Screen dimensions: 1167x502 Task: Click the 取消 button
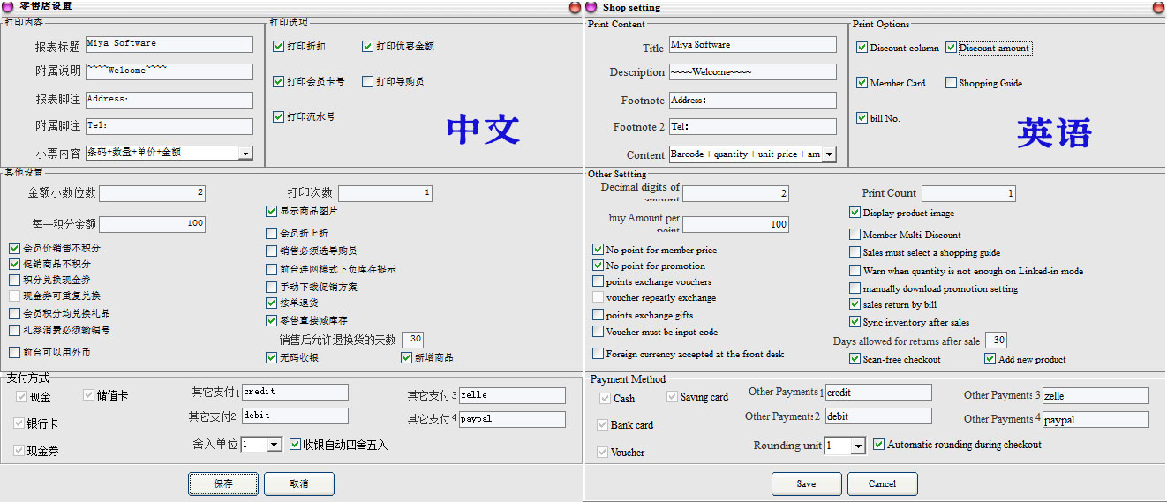pos(299,483)
